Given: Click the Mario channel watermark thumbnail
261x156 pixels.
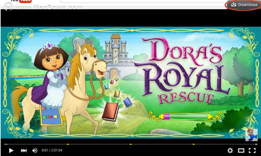Looking at the screenshot, I should click(252, 135).
